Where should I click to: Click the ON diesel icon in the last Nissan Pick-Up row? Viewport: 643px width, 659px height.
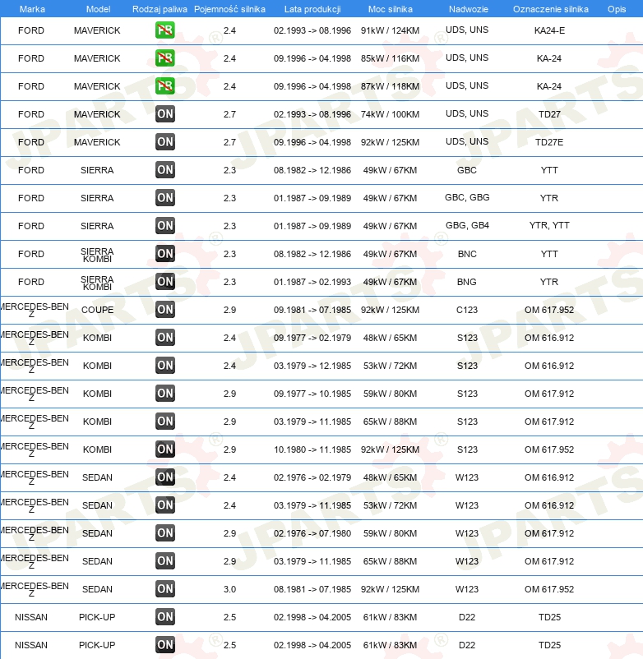click(164, 645)
